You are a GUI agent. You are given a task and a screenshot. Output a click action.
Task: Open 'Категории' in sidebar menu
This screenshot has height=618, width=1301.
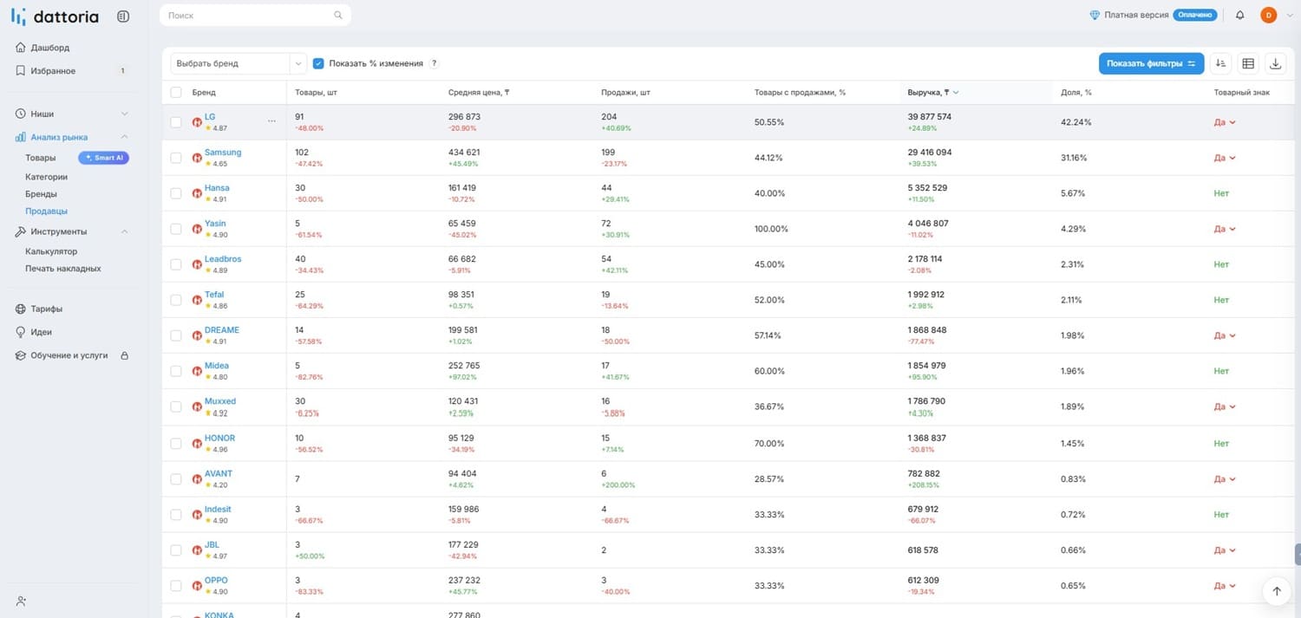tap(46, 177)
